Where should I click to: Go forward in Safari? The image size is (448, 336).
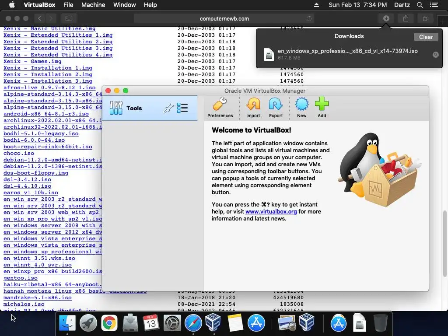click(x=51, y=18)
